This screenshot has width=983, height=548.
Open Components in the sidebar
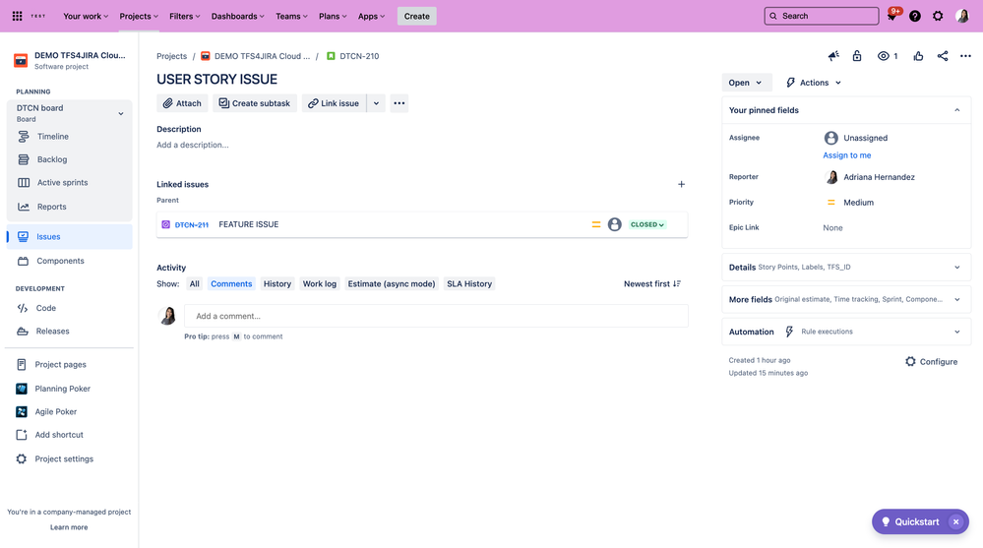pyautogui.click(x=60, y=261)
